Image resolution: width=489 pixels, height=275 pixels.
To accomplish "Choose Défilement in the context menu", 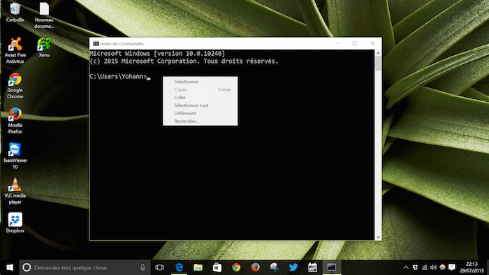I will click(x=200, y=113).
